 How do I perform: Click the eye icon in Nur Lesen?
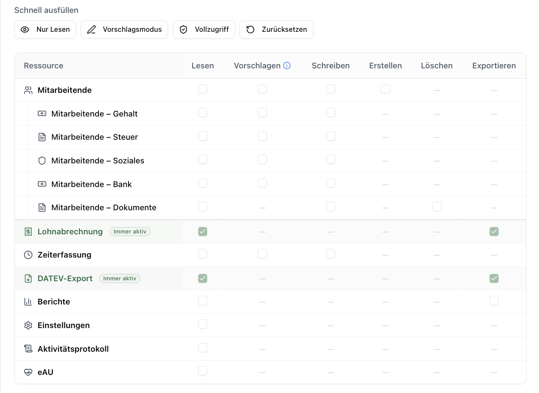(25, 30)
